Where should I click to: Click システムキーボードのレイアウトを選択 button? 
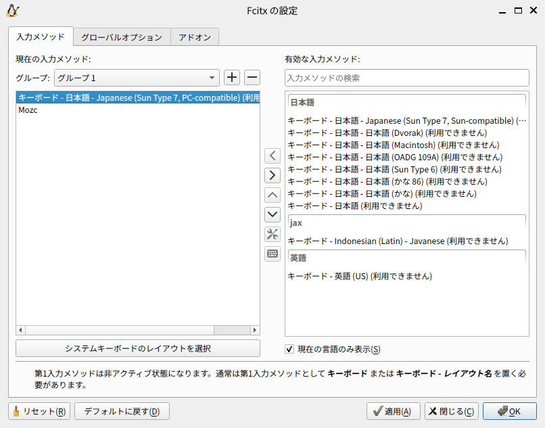pos(138,348)
